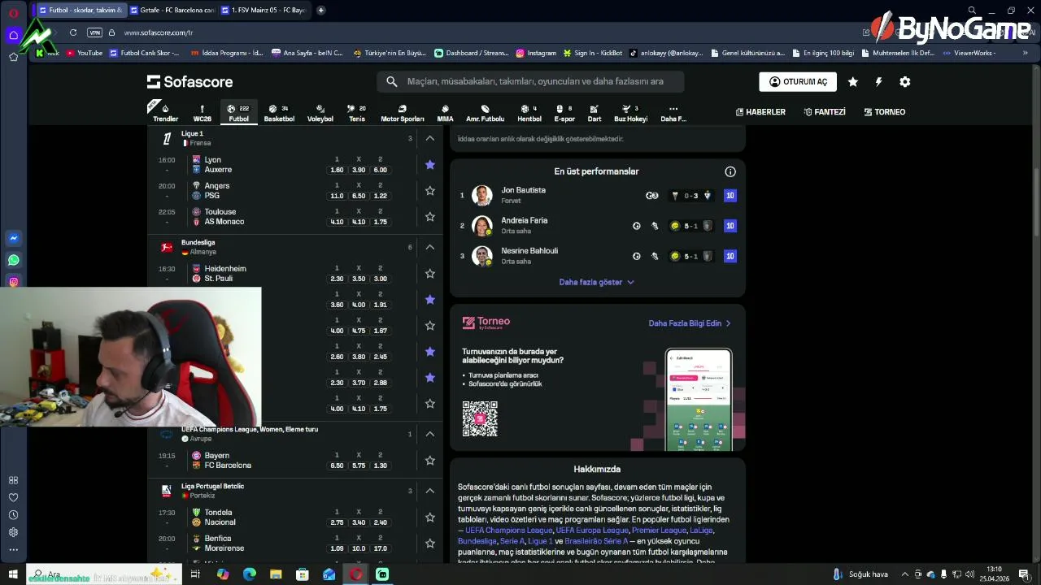
Task: Favorite the Heidenheim vs St. Pauli match
Action: [x=429, y=274]
